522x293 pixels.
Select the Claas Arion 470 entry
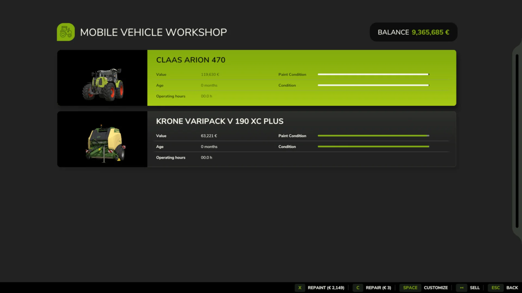(299, 78)
